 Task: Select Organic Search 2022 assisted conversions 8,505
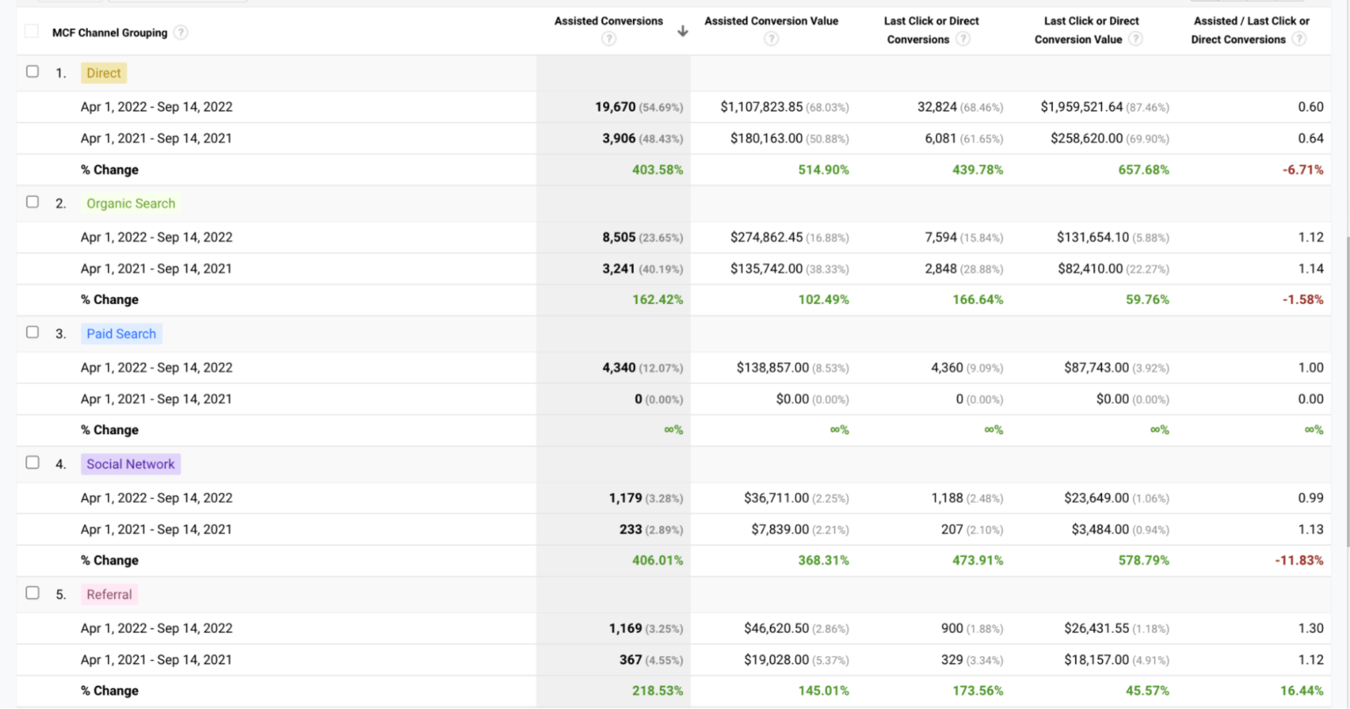619,237
